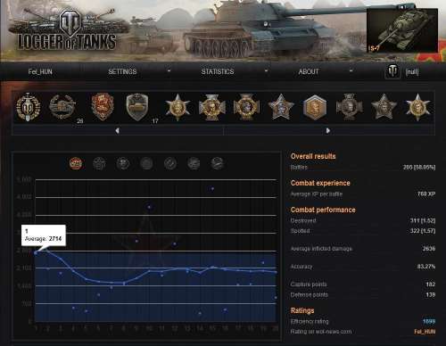Expand the dropdown arrow beside STATISTICS

point(266,70)
